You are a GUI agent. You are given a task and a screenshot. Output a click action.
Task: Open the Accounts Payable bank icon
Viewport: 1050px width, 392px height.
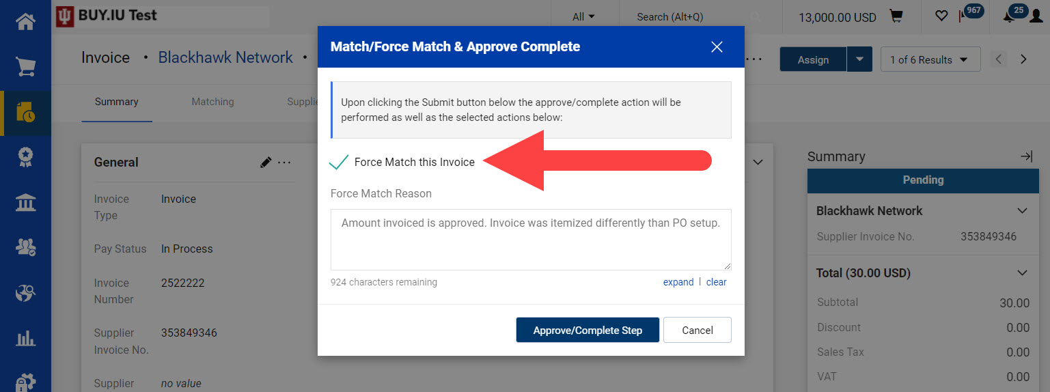pyautogui.click(x=25, y=203)
